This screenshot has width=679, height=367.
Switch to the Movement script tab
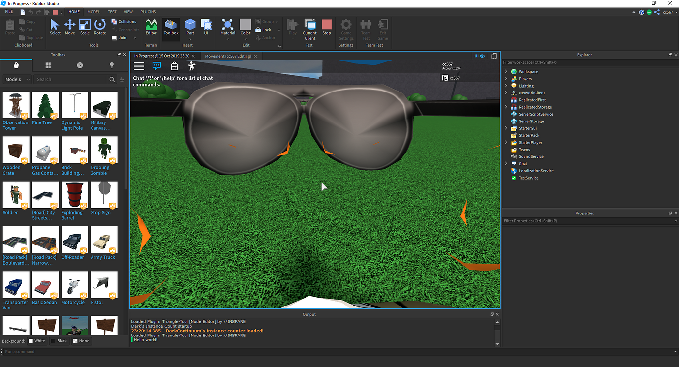(228, 56)
